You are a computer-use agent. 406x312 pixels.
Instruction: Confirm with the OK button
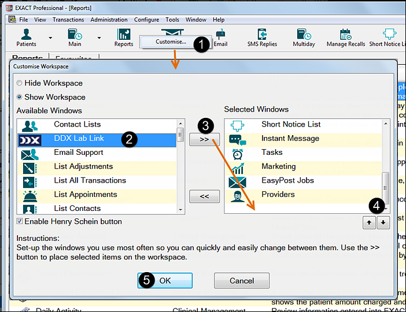[x=165, y=281]
